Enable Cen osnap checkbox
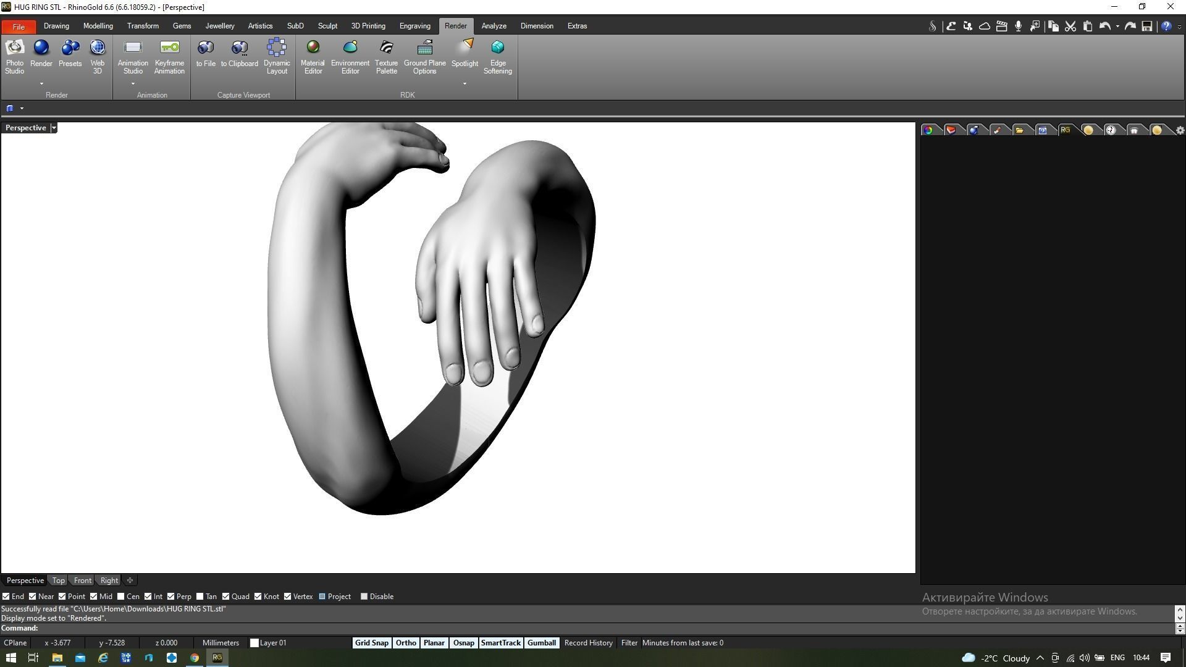The height and width of the screenshot is (667, 1186). point(120,597)
